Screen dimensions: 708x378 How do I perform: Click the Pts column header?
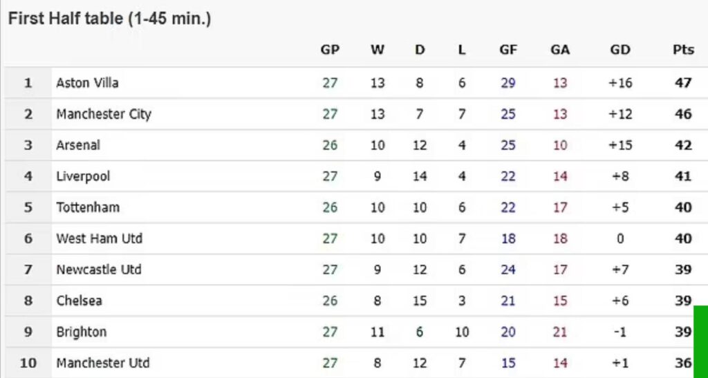683,50
